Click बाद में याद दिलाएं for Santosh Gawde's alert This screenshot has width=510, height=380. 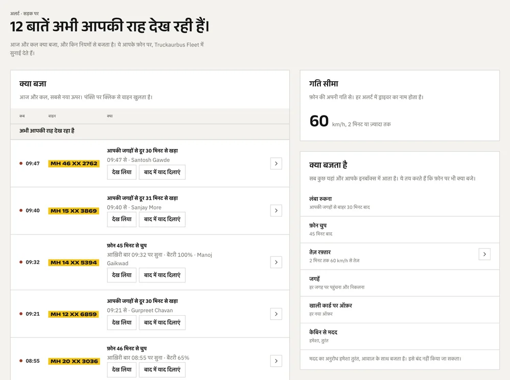163,172
